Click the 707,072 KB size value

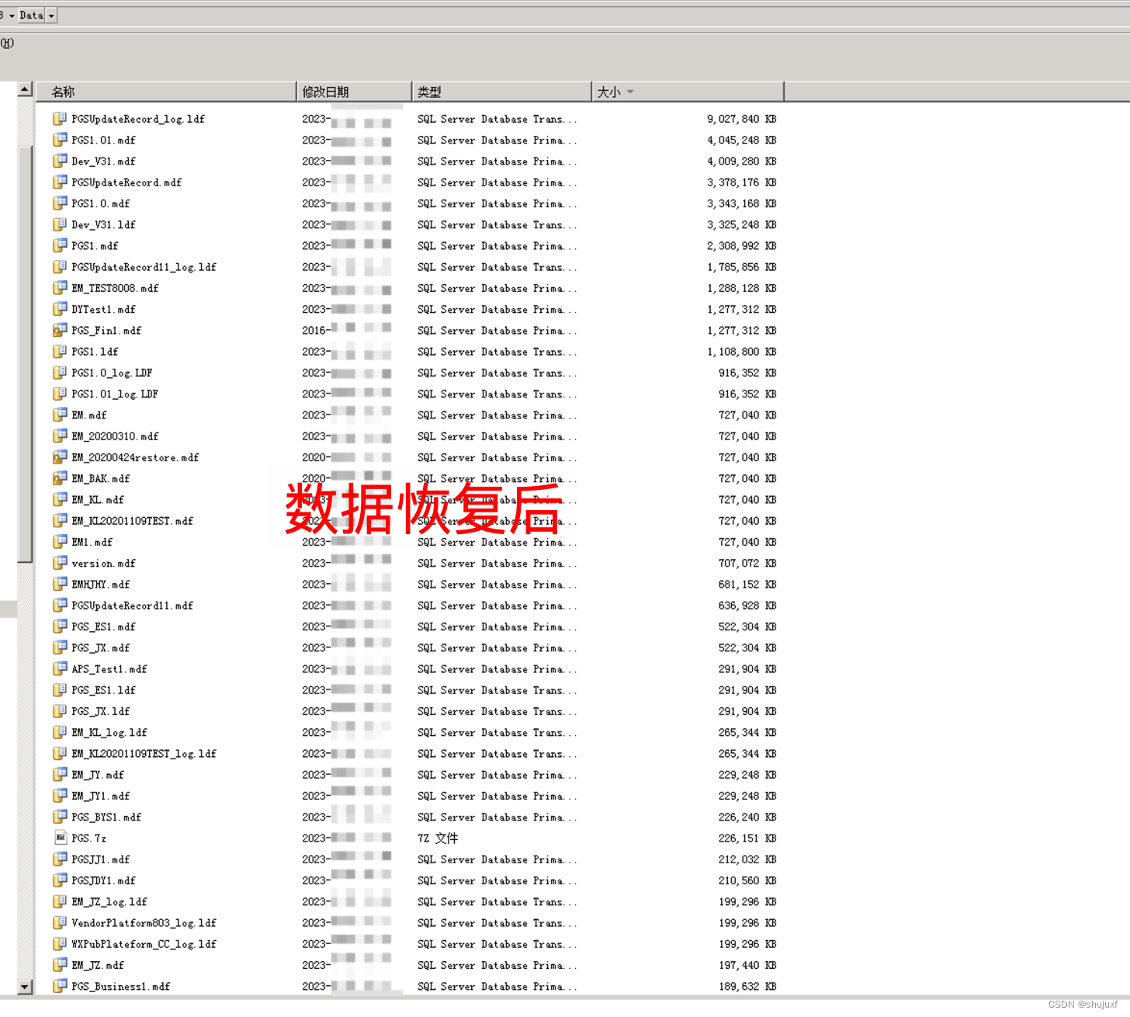coord(747,563)
